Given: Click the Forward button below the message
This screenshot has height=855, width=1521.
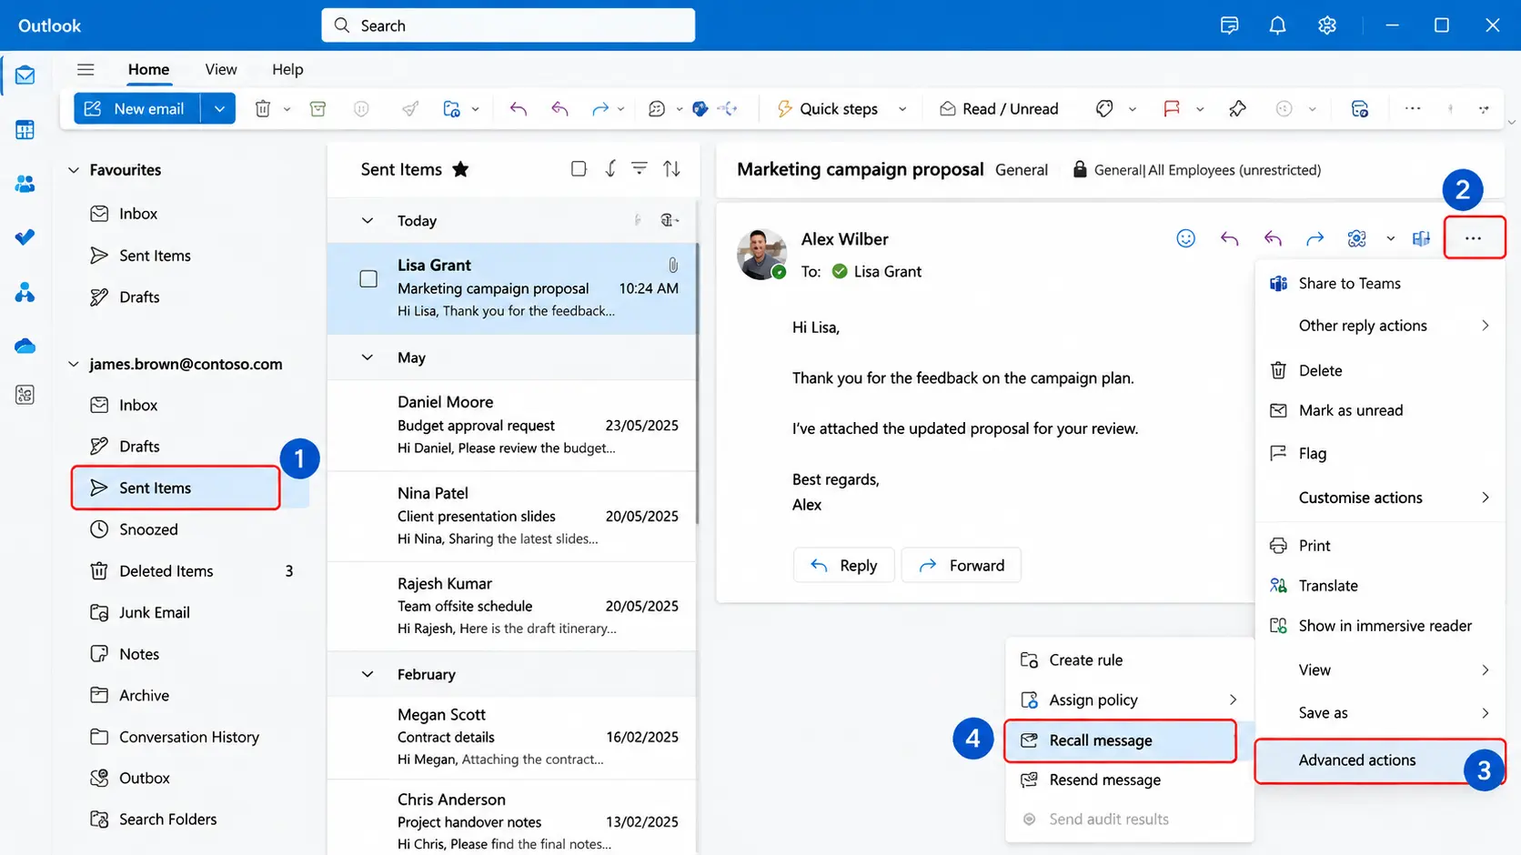Looking at the screenshot, I should pos(962,565).
